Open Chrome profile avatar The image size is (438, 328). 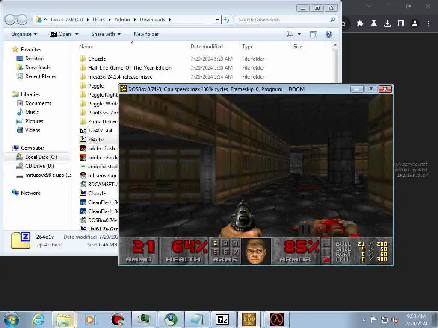[x=415, y=24]
